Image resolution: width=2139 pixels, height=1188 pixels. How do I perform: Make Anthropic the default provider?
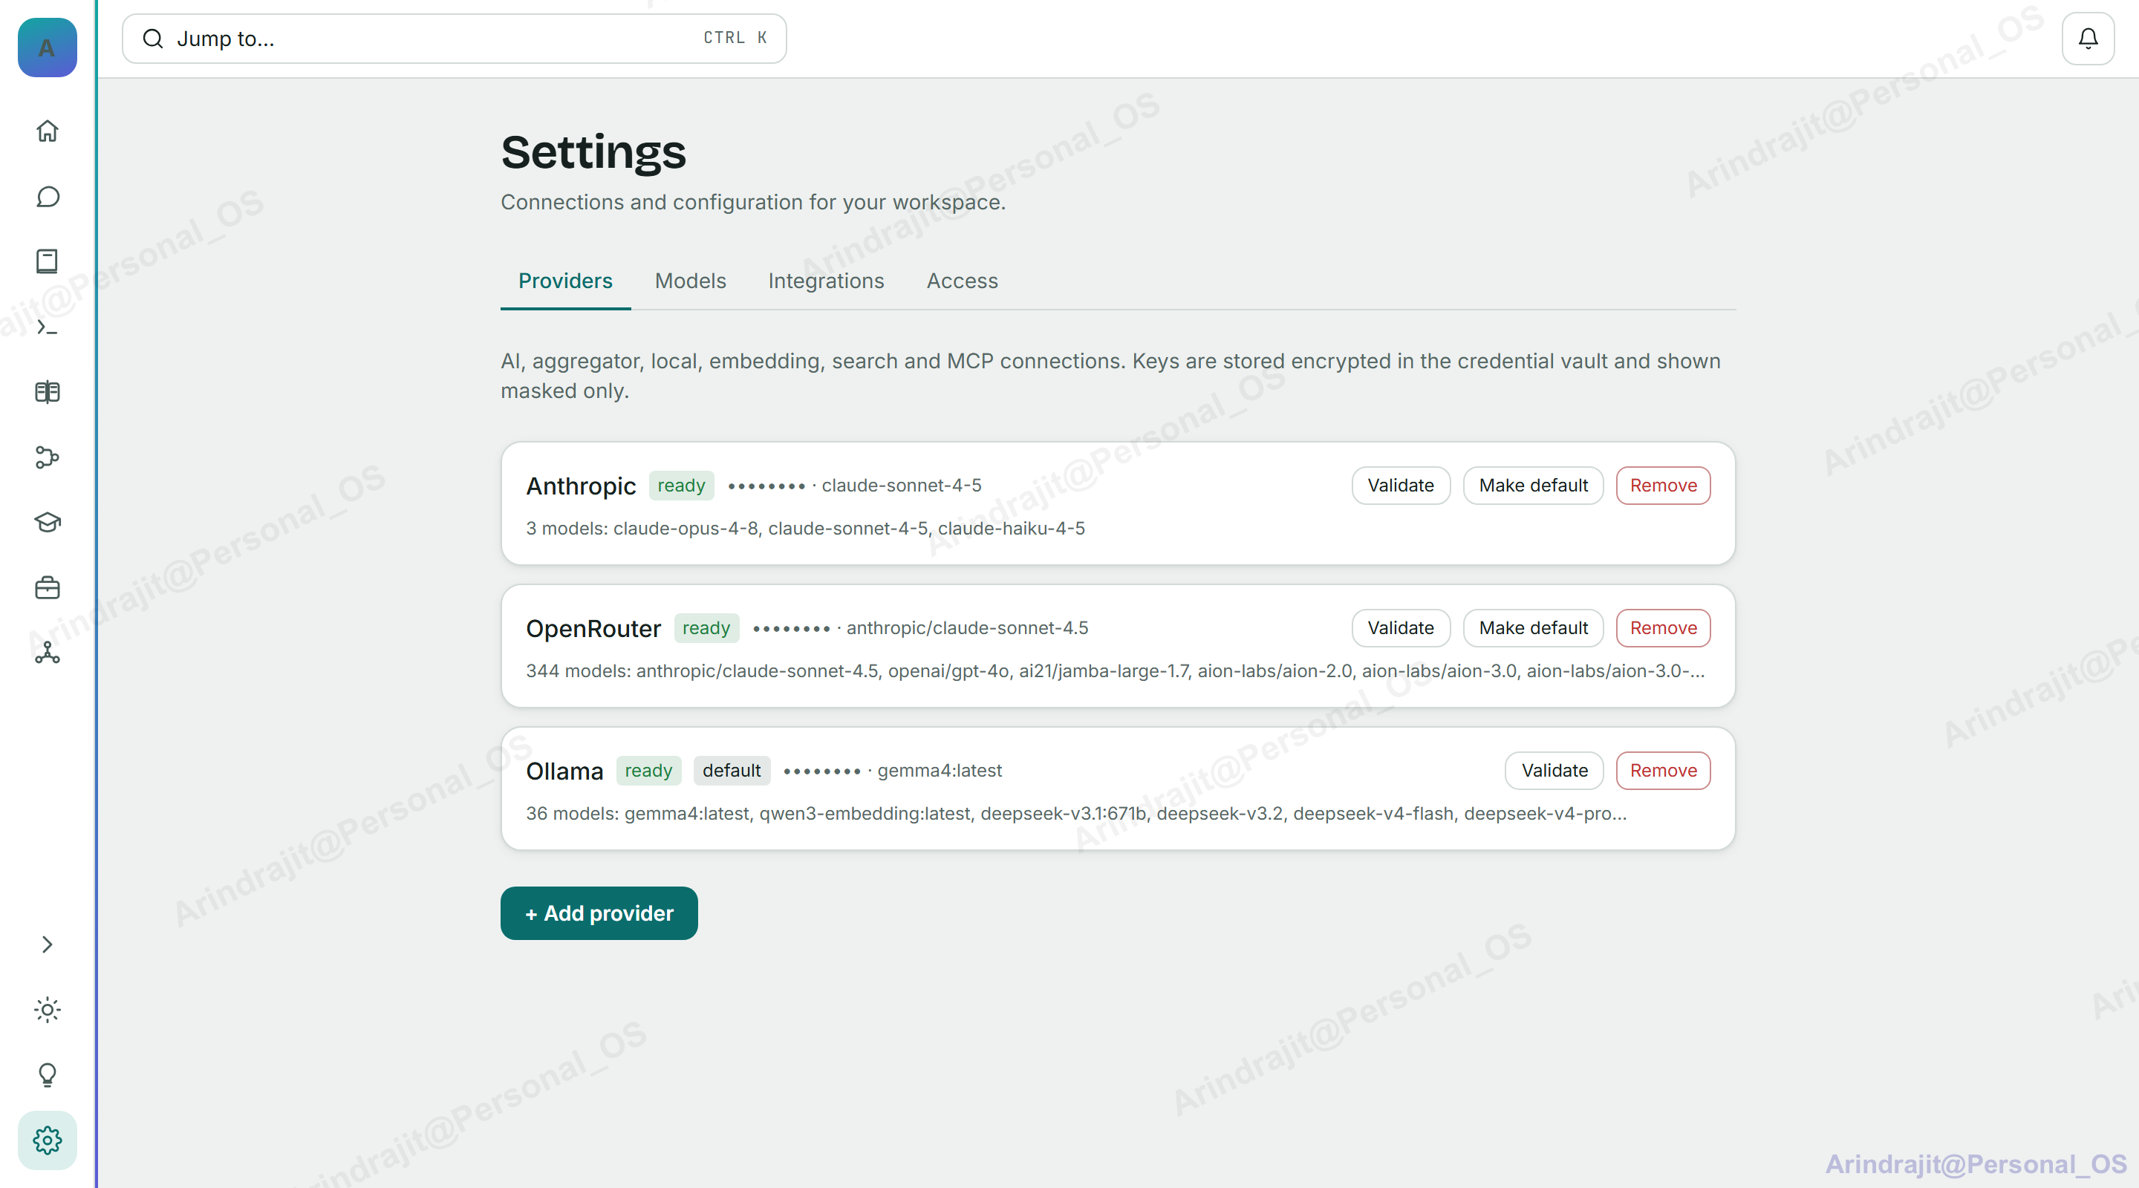(x=1533, y=486)
